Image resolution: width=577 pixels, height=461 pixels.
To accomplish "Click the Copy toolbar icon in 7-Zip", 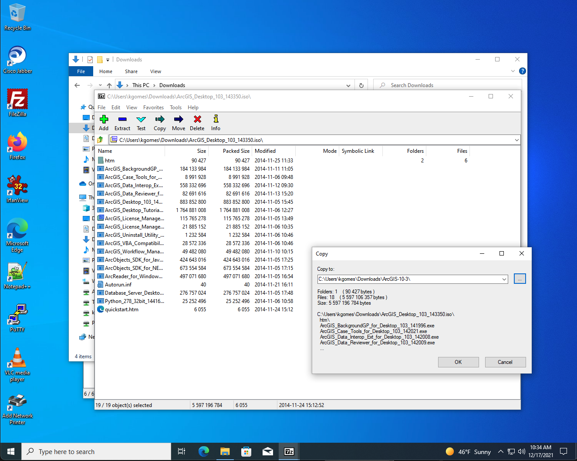I will tap(160, 119).
